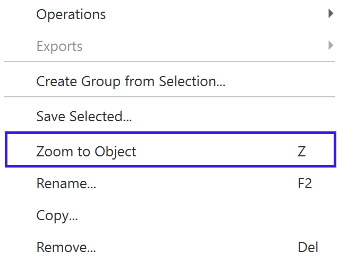Screen dimensions: 339x259
Task: Click the highlighted Zoom to Object item
Action: click(86, 151)
